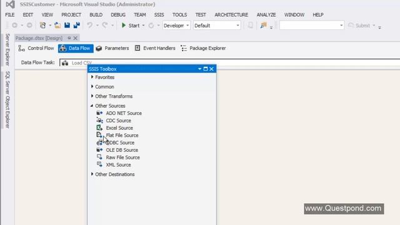Click the navigate backward toolbar icon
The width and height of the screenshot is (400, 225).
15,25
